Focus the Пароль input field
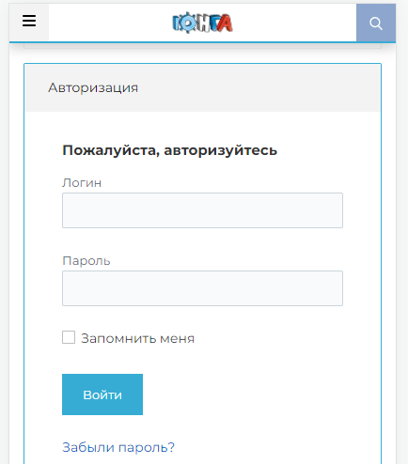This screenshot has height=464, width=408. pos(202,288)
